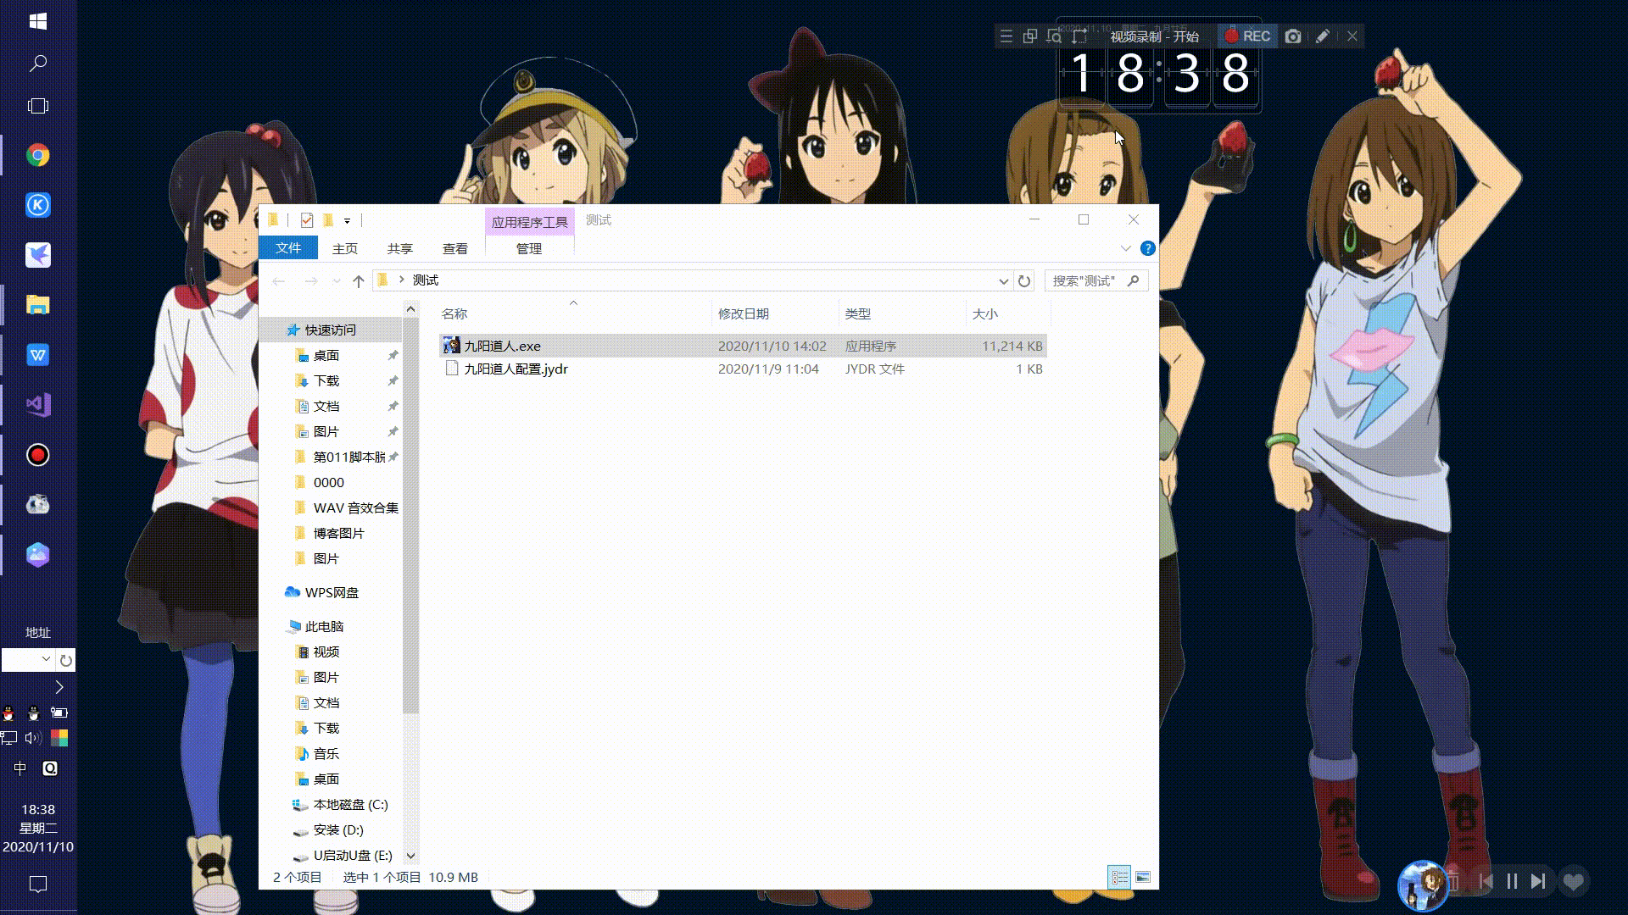Select recorder custom rectangle area icon
This screenshot has height=915, width=1628.
click(1079, 36)
